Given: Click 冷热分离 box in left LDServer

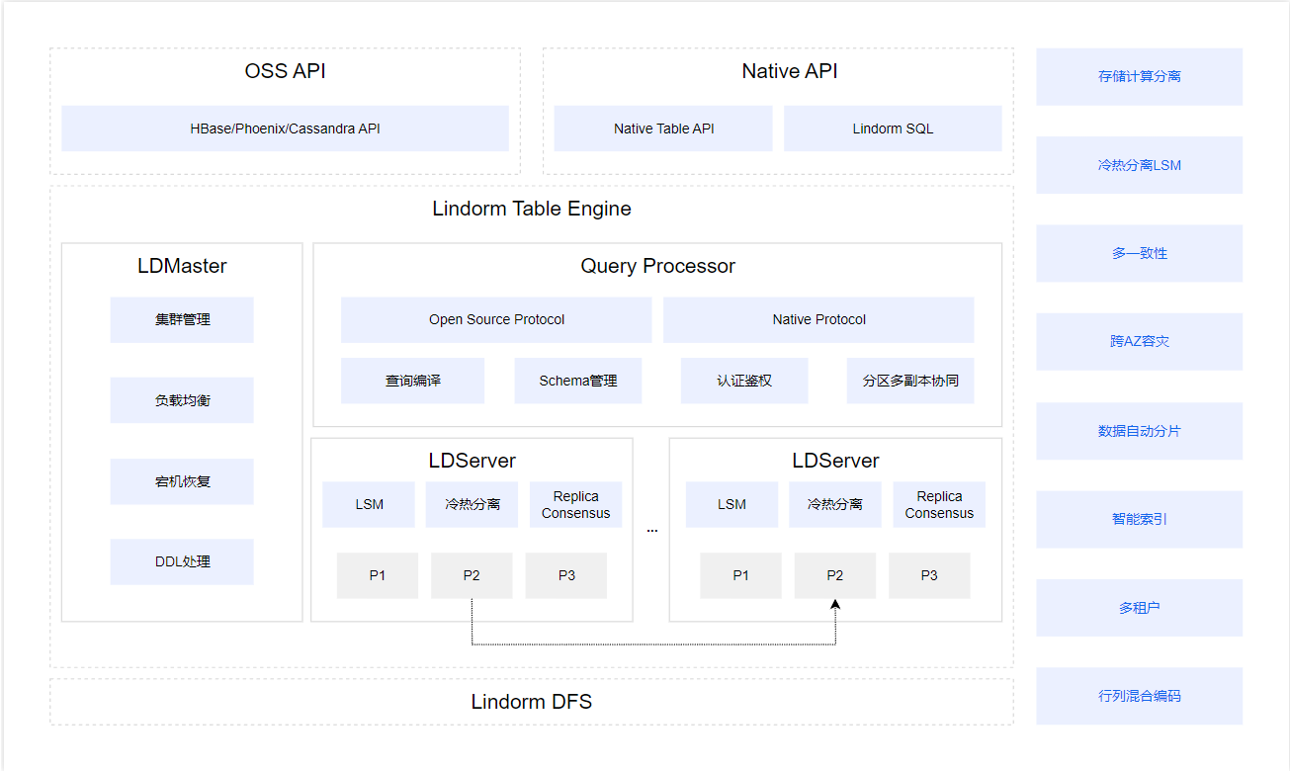Looking at the screenshot, I should click(472, 504).
